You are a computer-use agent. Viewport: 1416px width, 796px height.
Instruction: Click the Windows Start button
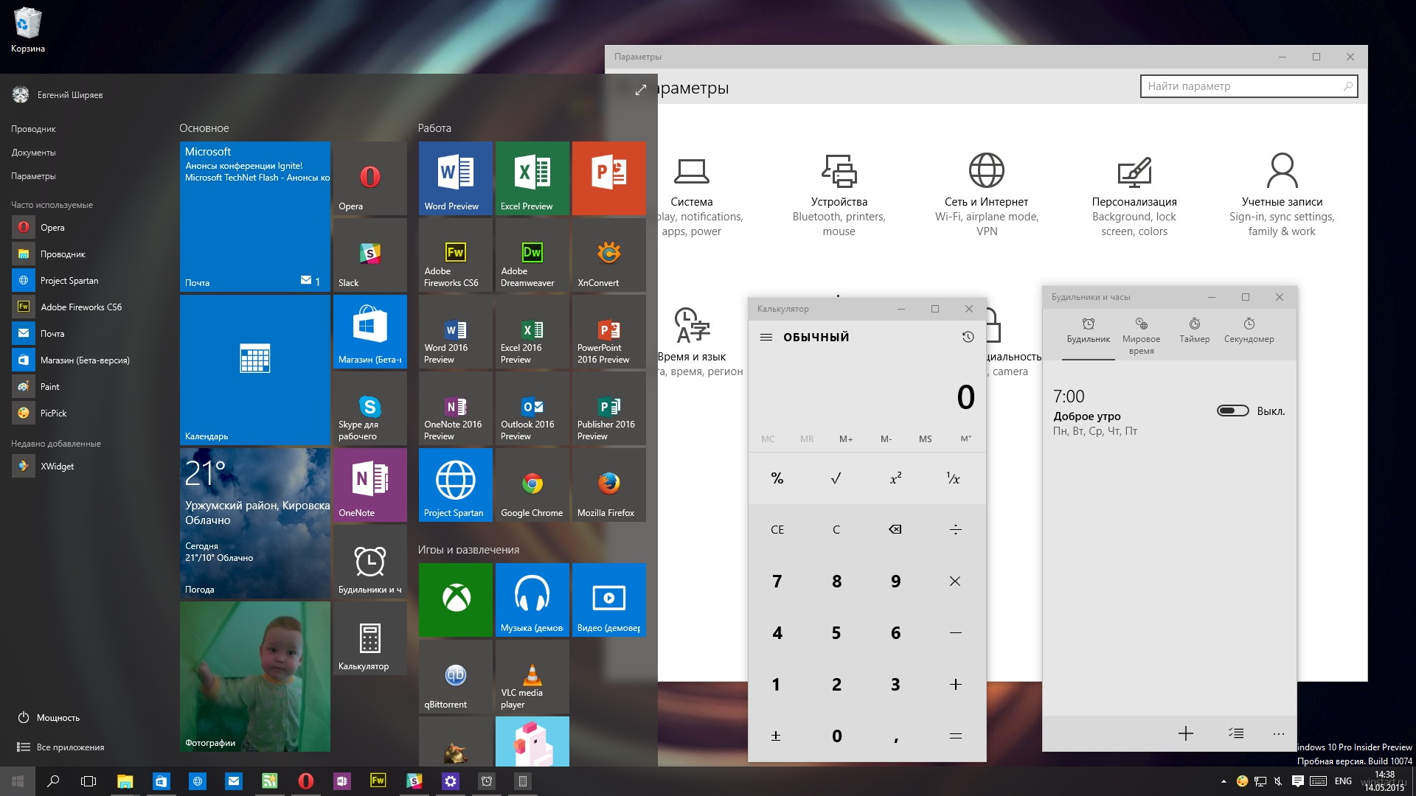click(x=18, y=781)
